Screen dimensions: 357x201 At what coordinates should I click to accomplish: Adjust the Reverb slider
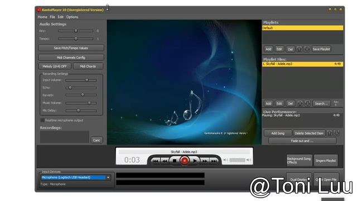[81, 95]
